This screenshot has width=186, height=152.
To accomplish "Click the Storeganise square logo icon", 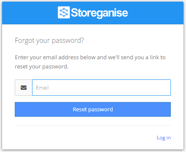I will (64, 13).
